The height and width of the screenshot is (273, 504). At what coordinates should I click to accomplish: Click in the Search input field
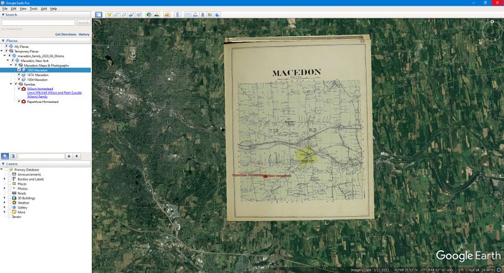38,23
